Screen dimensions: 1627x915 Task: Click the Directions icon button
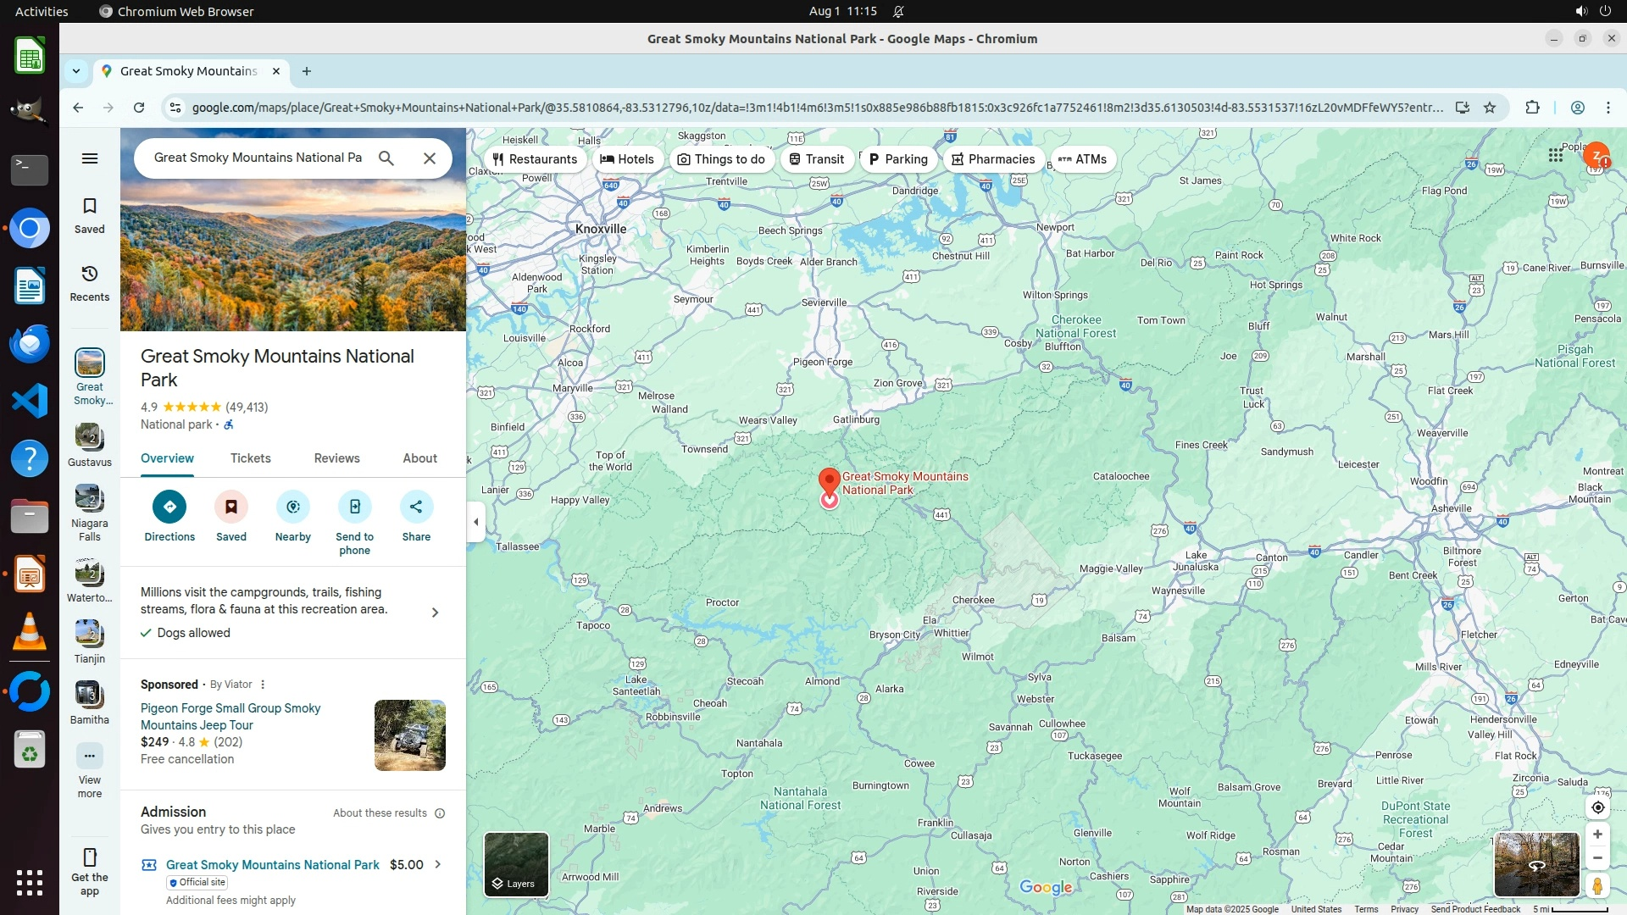169,507
